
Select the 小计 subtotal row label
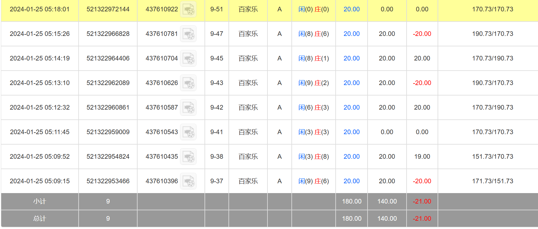click(40, 201)
